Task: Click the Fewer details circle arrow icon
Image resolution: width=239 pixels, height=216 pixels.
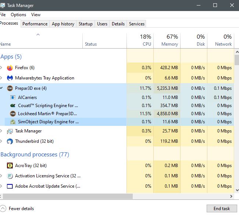Action: tap(3, 209)
